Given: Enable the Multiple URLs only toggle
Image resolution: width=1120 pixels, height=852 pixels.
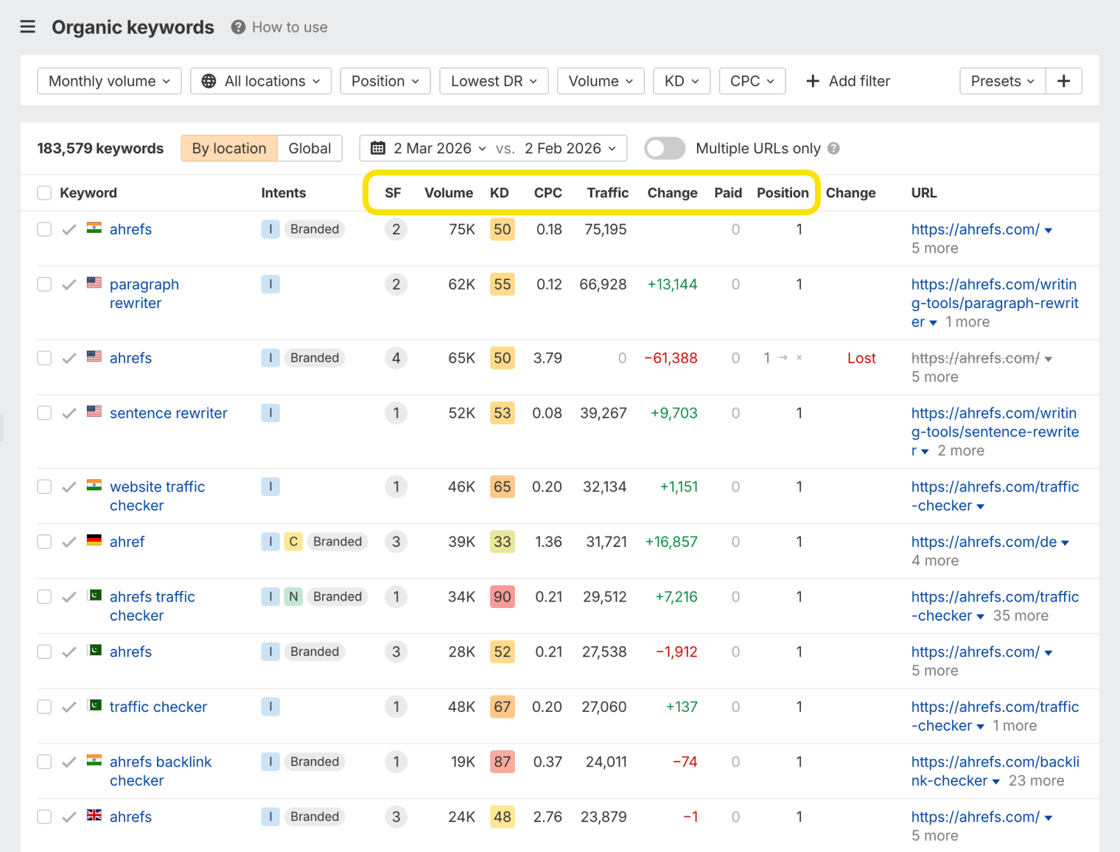Looking at the screenshot, I should pos(663,148).
